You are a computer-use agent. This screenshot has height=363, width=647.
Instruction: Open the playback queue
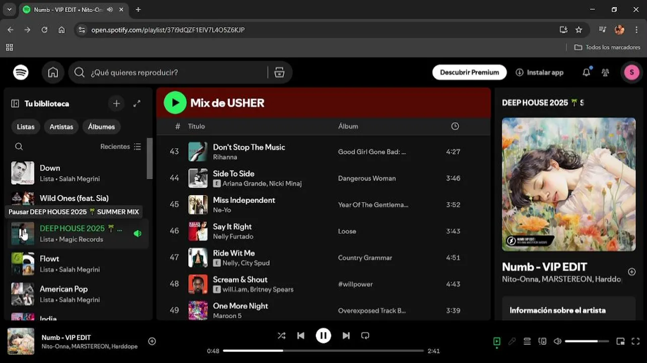click(527, 341)
